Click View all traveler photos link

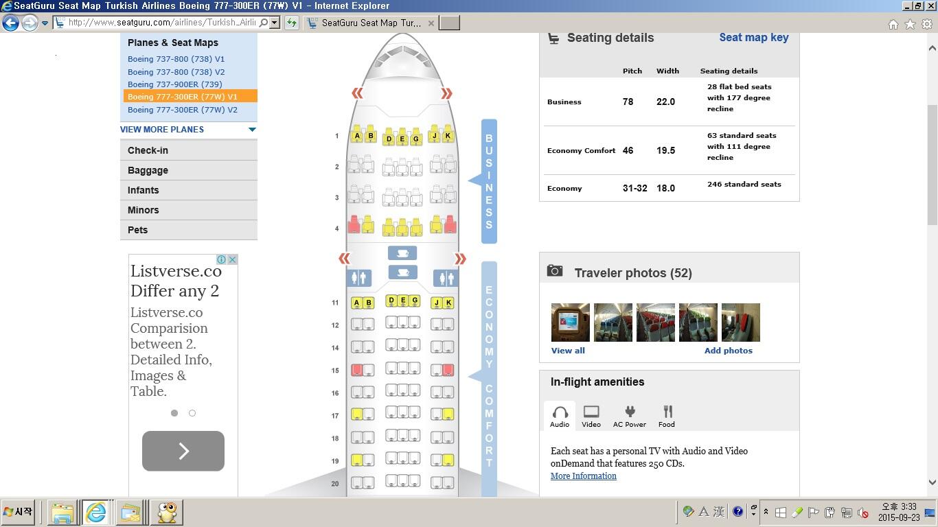click(x=568, y=351)
